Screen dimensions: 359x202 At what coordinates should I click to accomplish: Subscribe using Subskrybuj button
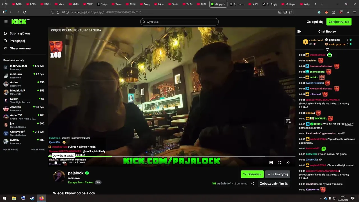[278, 174]
